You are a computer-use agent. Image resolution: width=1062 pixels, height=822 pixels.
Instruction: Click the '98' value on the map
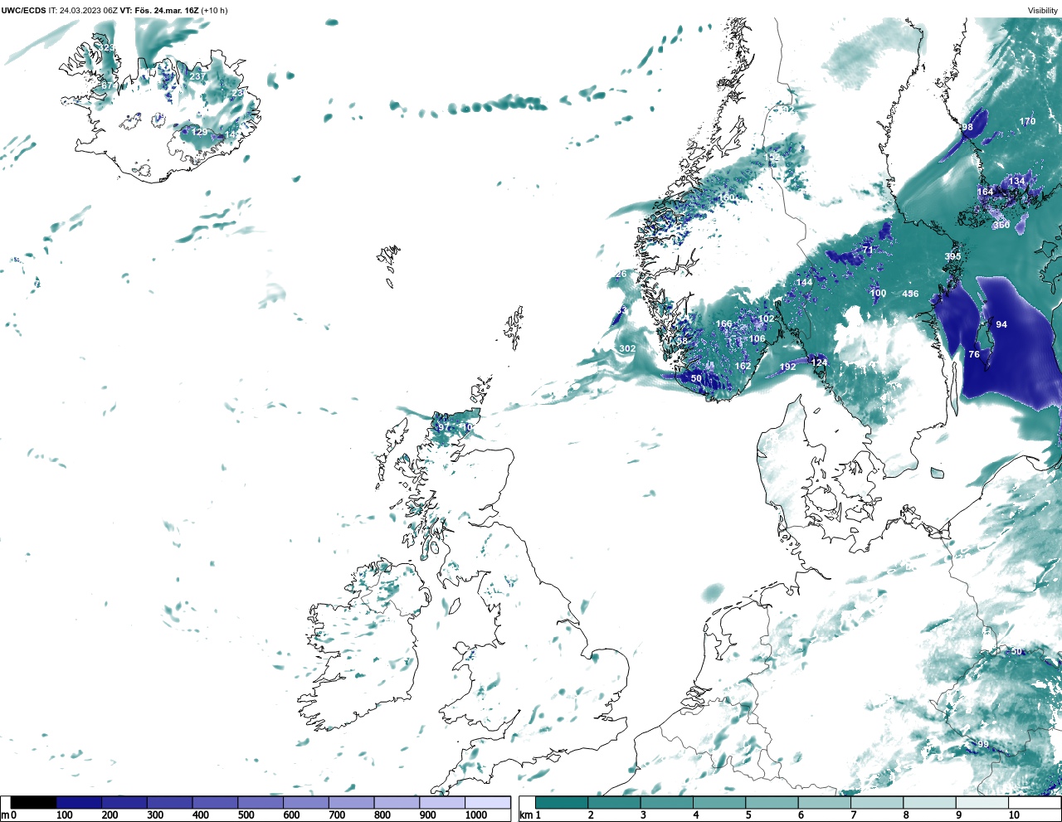(967, 127)
